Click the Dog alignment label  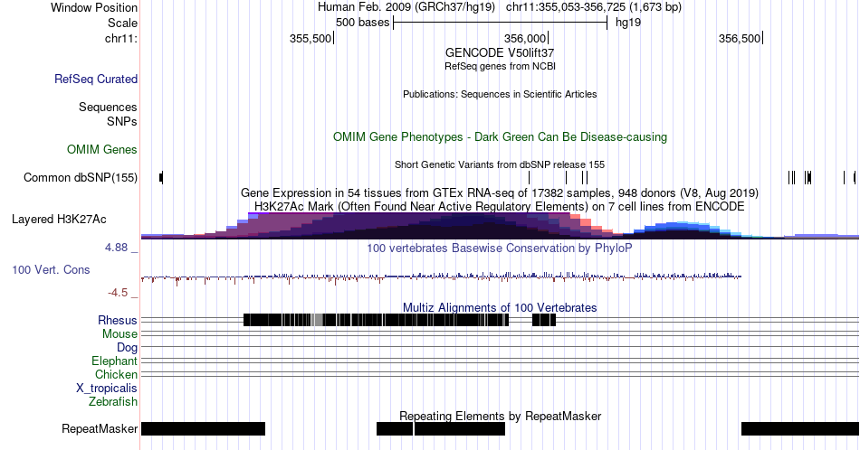(127, 348)
